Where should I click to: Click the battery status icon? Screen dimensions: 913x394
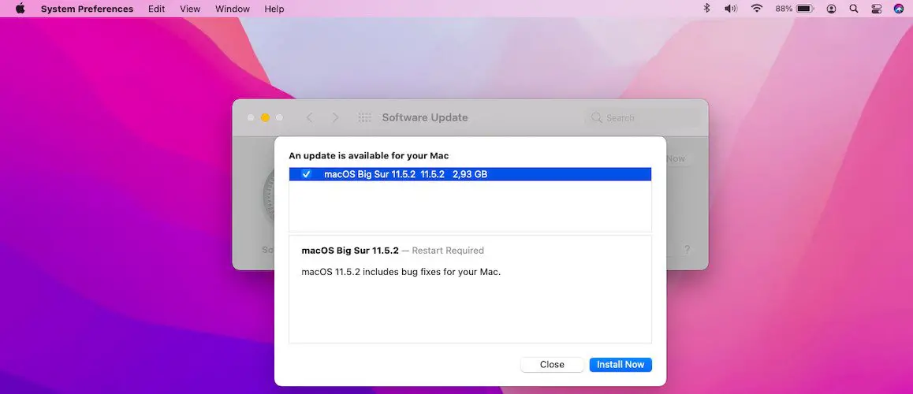tap(804, 9)
